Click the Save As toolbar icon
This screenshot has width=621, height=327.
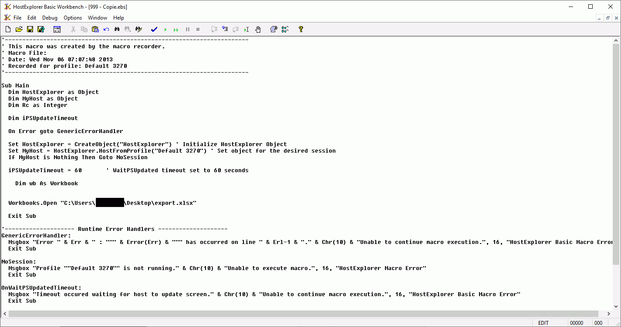(41, 29)
